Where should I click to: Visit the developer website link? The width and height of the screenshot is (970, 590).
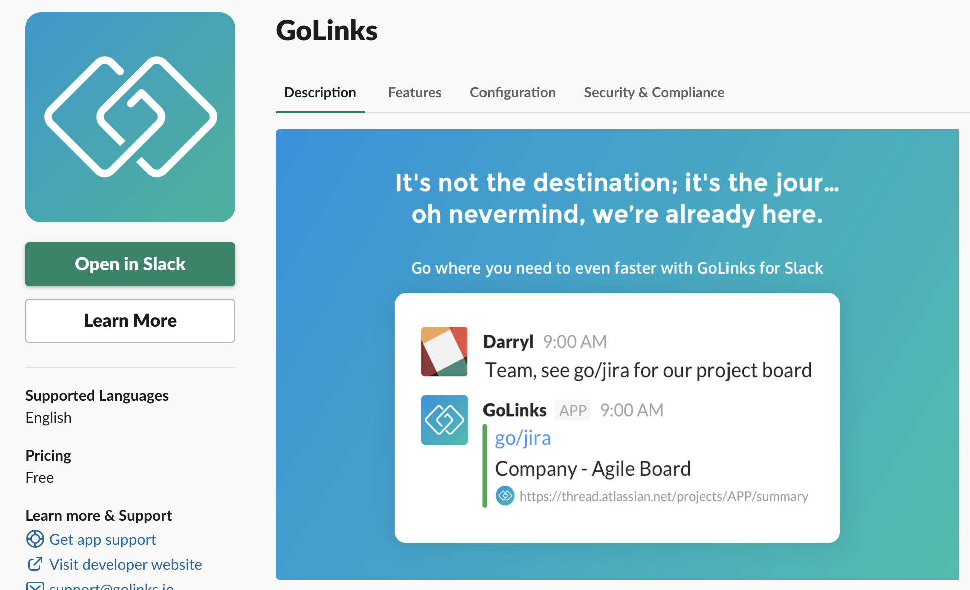[x=126, y=564]
